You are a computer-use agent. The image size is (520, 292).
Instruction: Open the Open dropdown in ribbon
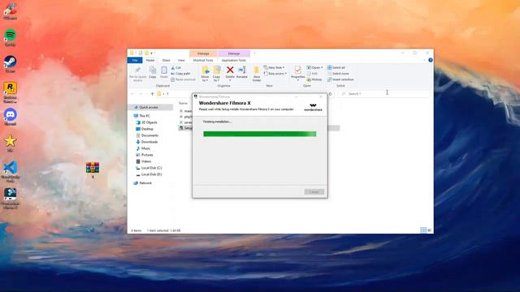314,67
